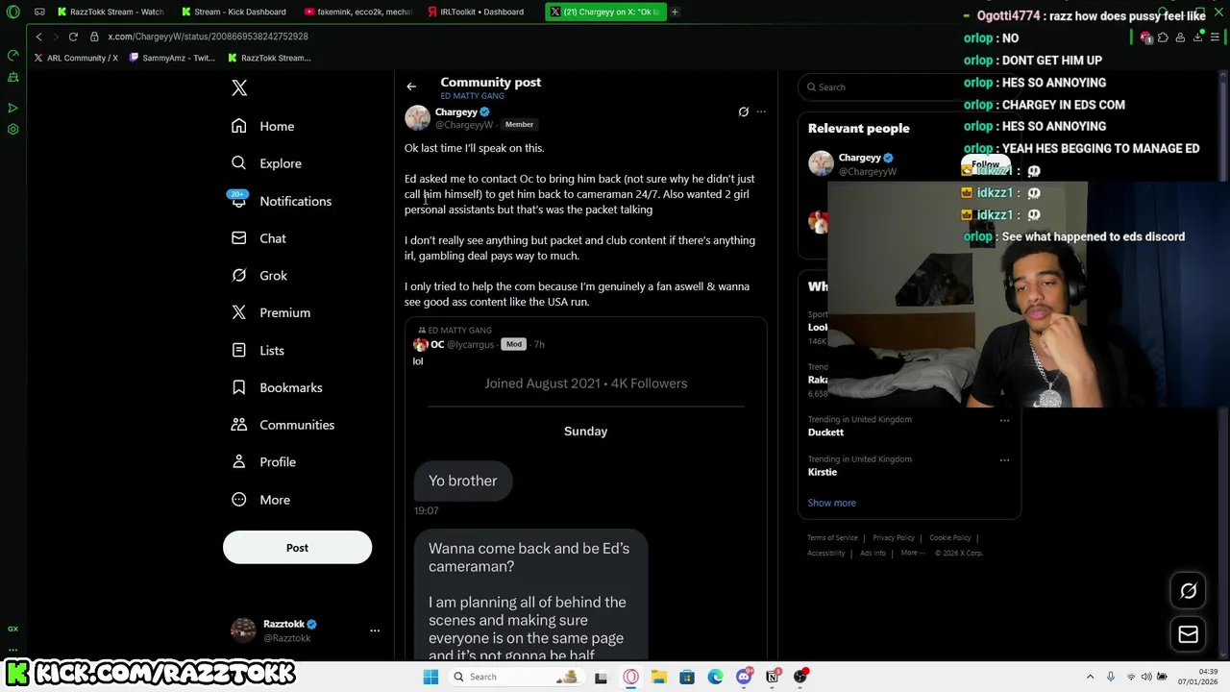Open Chat from the sidebar
The height and width of the screenshot is (692, 1230).
(258, 238)
